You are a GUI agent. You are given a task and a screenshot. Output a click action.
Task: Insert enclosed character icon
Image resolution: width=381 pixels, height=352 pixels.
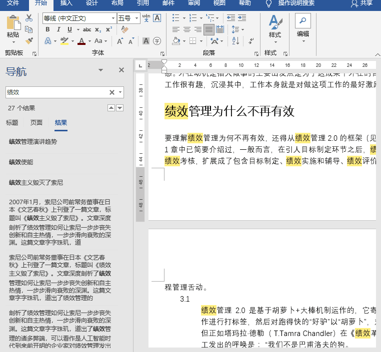pos(157,41)
